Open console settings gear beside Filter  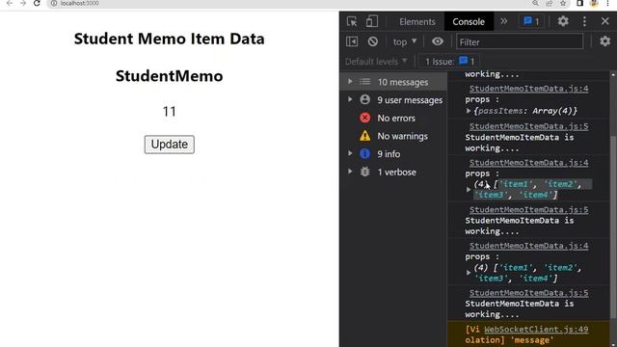point(604,41)
